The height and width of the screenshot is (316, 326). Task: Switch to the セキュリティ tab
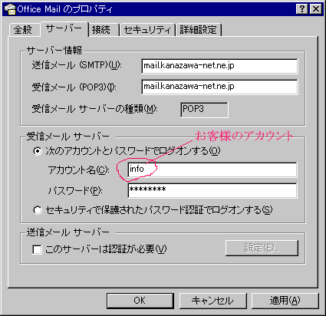pos(147,30)
